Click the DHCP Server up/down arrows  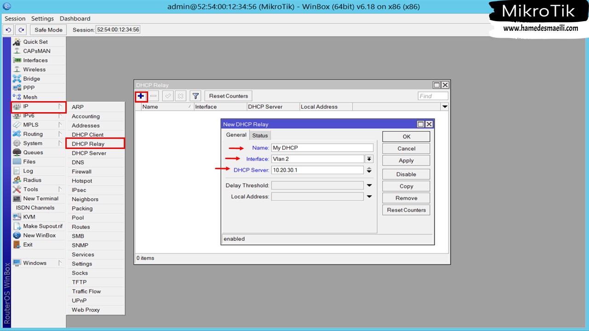click(369, 170)
